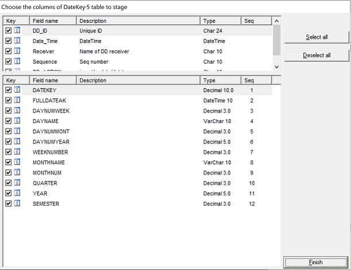
Task: Click the Type header in upper list
Action: (221, 21)
